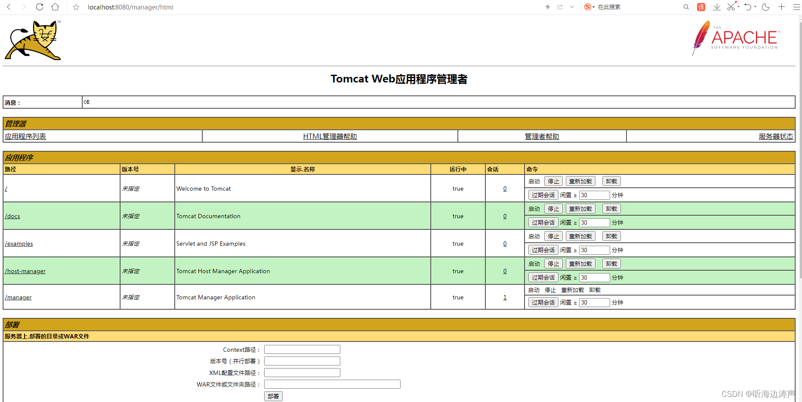Click the red translate icon
Viewport: 802px width, 402px height.
coord(701,7)
